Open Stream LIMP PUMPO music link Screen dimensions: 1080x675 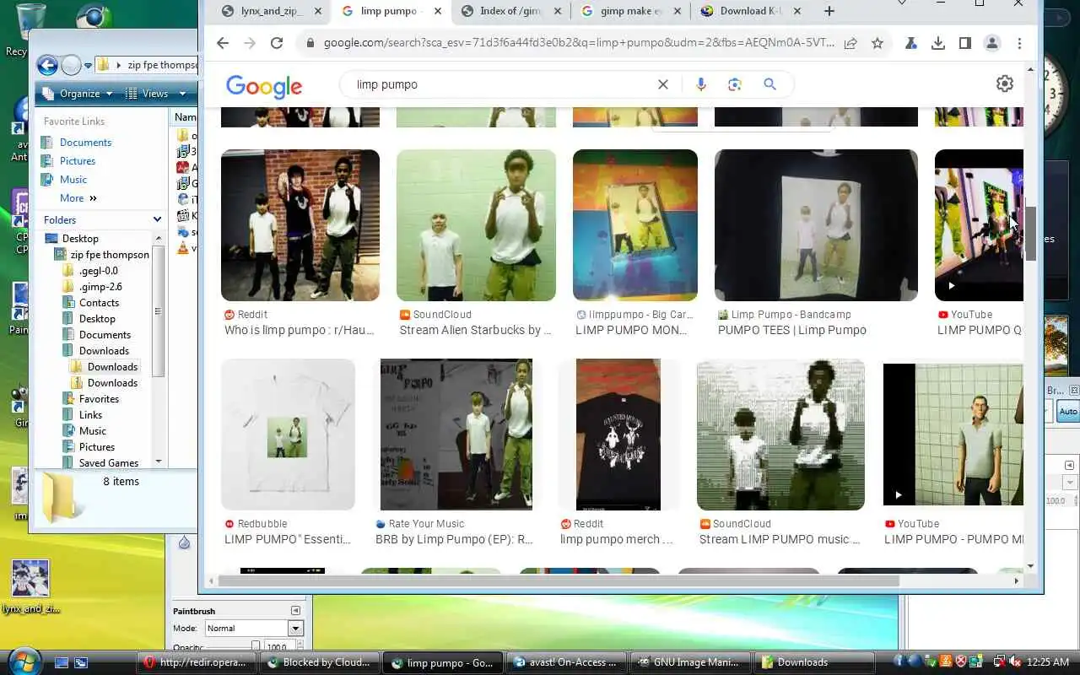pyautogui.click(x=780, y=539)
